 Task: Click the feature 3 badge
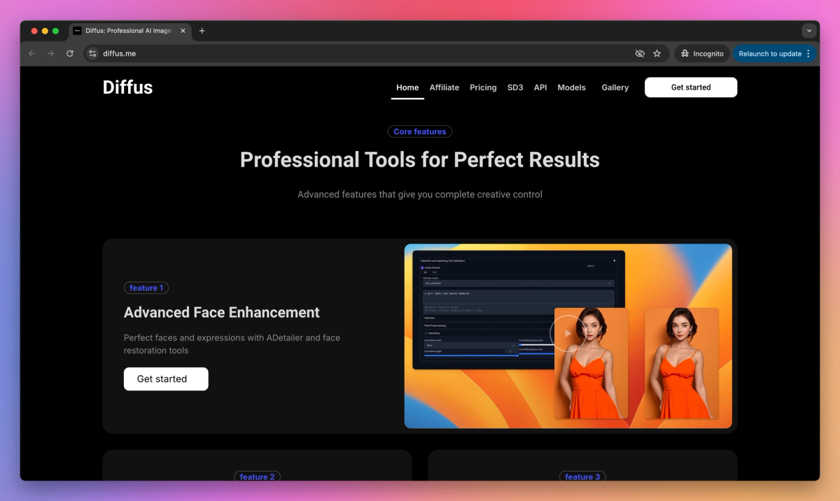click(x=582, y=477)
